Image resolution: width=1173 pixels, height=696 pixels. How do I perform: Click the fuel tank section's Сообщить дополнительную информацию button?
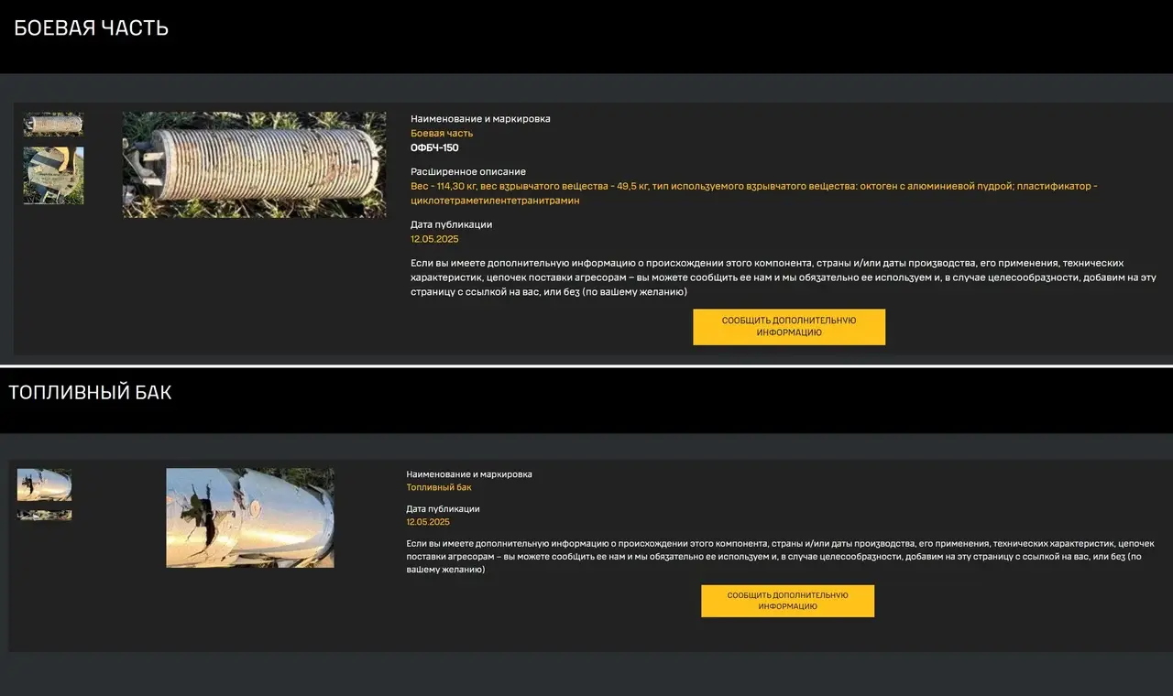coord(788,601)
